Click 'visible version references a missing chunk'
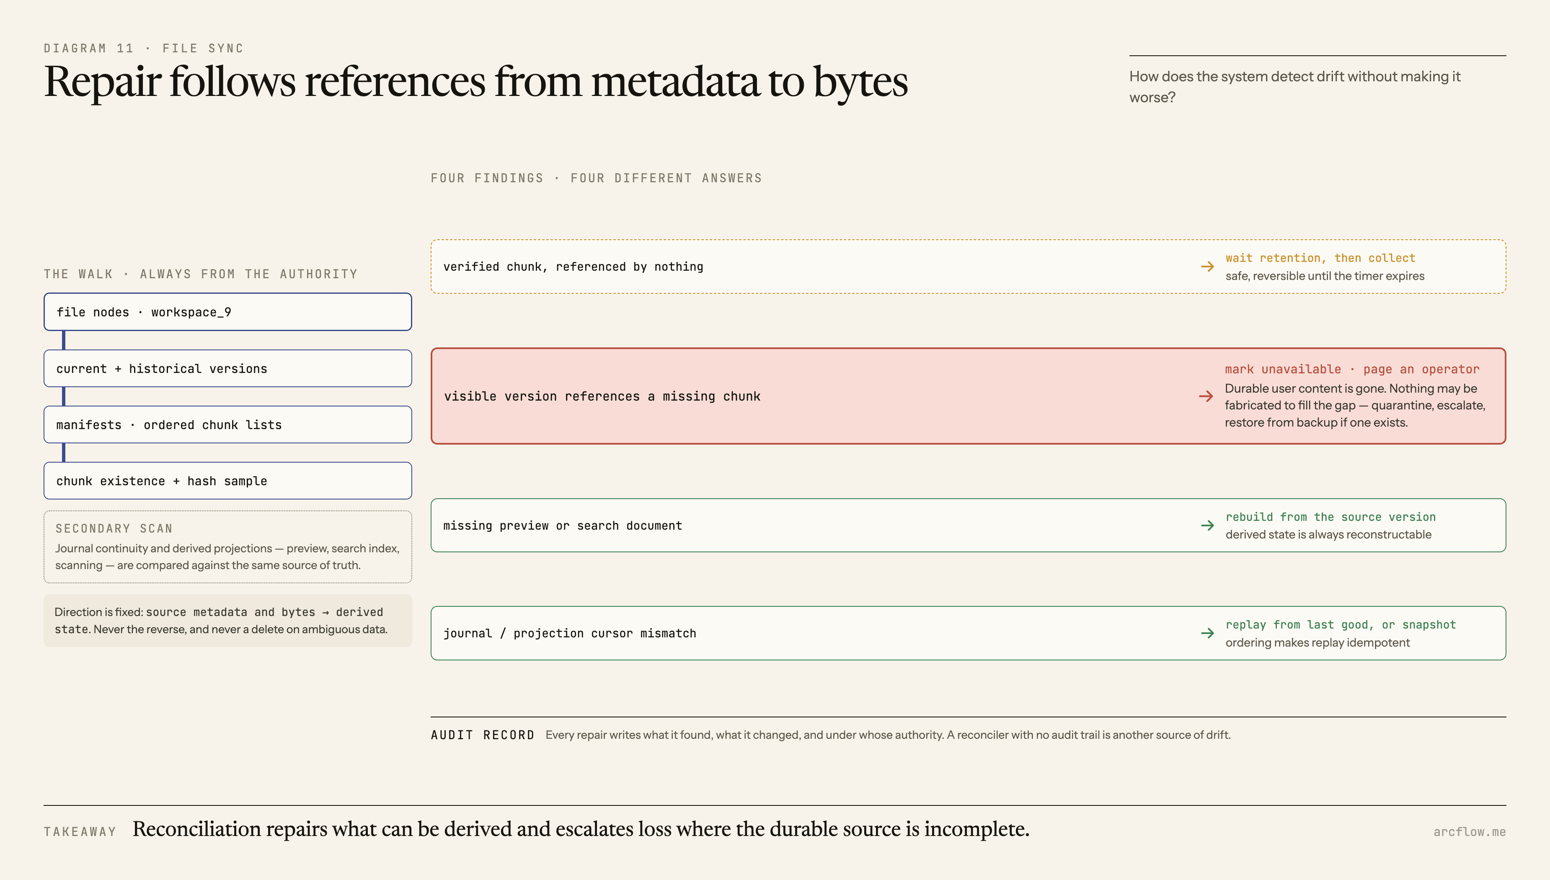1550x880 pixels. point(602,396)
